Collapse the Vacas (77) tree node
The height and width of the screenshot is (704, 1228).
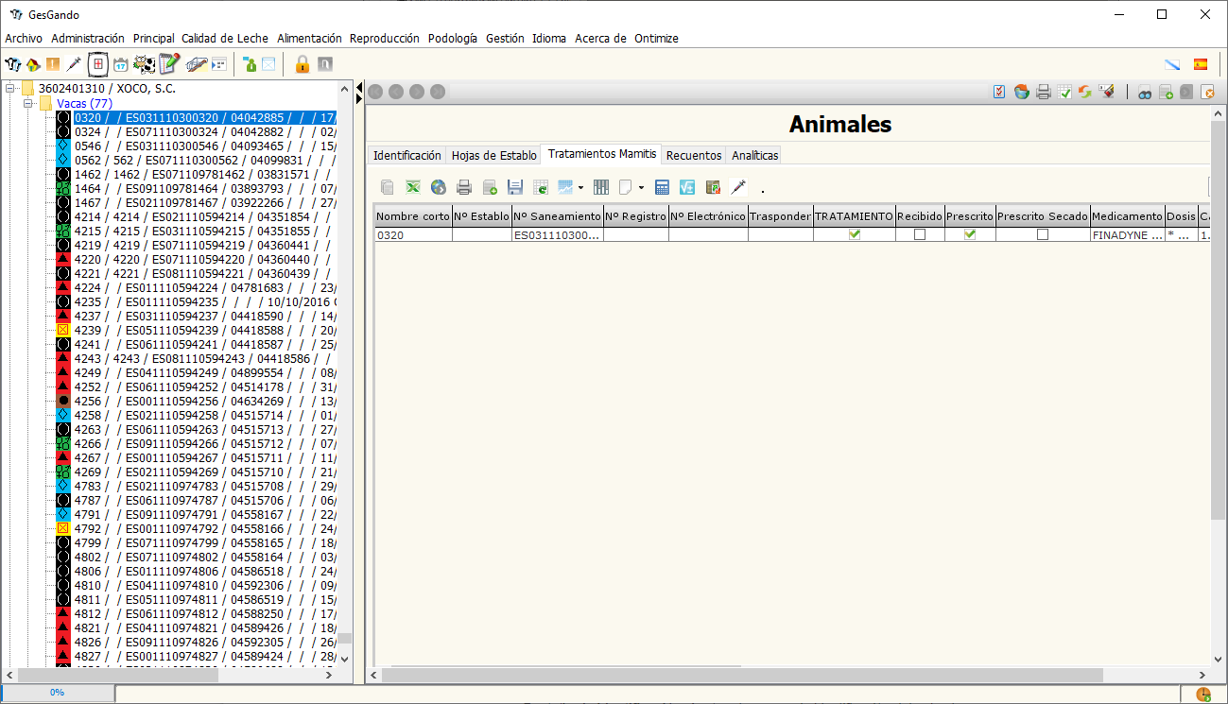[x=28, y=103]
